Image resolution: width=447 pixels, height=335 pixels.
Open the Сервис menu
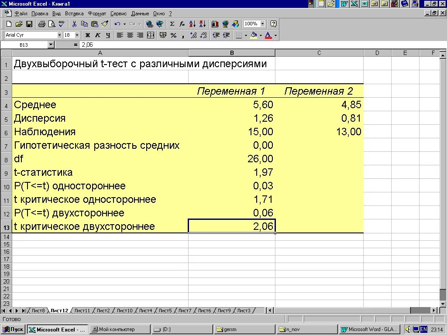118,14
